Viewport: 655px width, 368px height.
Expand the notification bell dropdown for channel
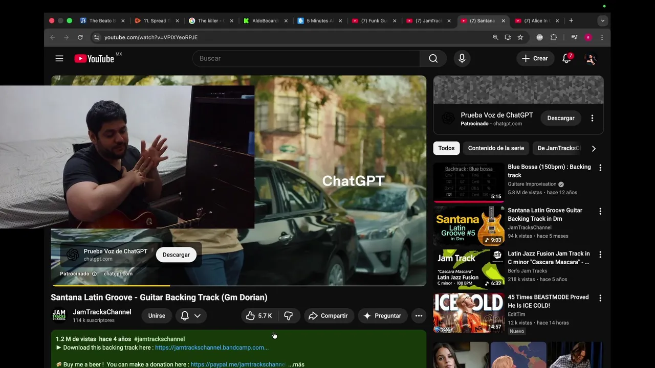[198, 316]
